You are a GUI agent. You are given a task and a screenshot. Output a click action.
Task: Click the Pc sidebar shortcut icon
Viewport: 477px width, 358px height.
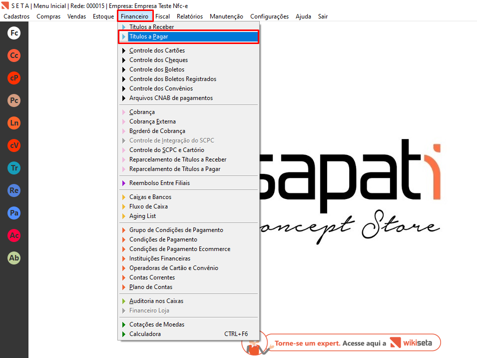14,100
